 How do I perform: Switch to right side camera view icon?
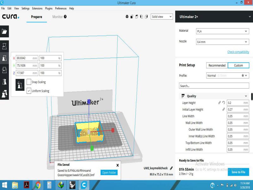(146, 17)
